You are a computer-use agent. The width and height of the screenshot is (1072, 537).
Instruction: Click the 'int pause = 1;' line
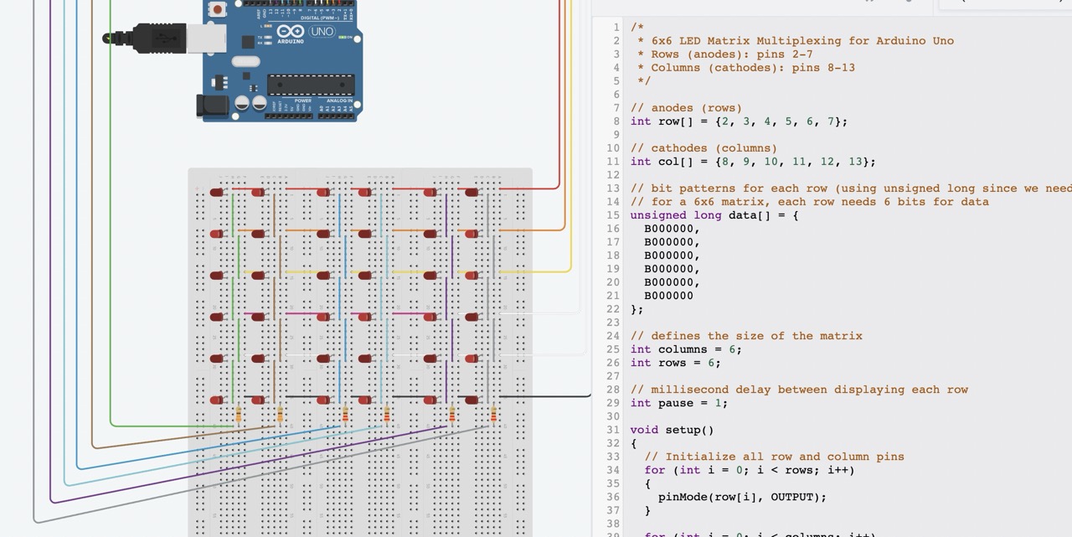(x=679, y=402)
